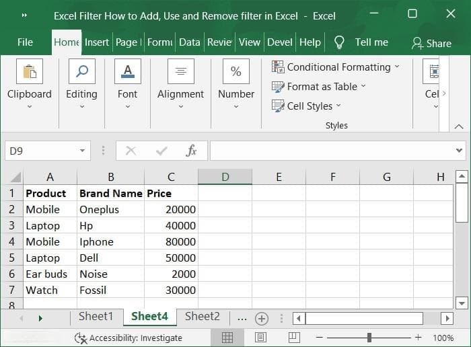This screenshot has height=347, width=471.
Task: Open the Alignment lines icon group
Action: [181, 71]
